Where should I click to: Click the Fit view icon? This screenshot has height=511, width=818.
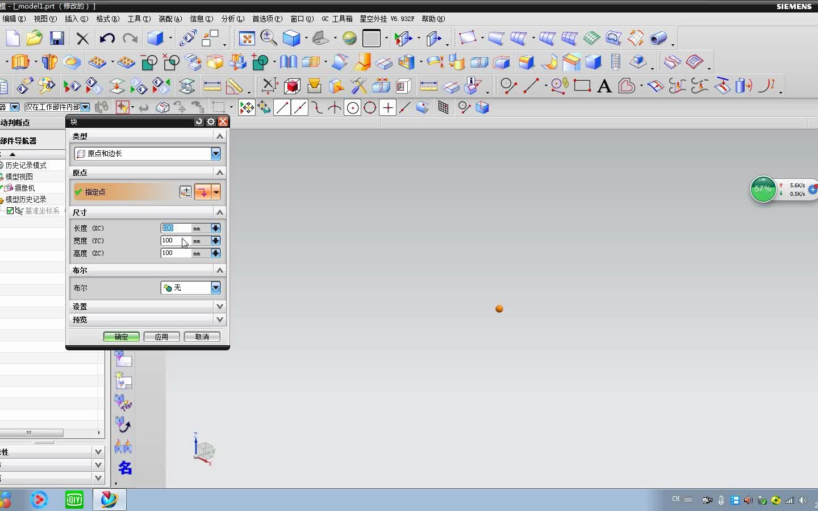pyautogui.click(x=247, y=38)
